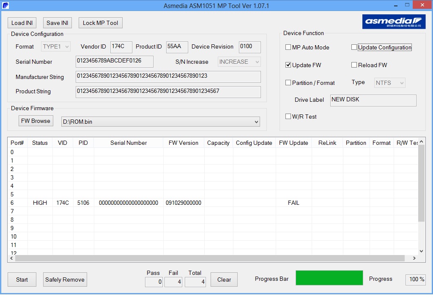Enable the Update Configuration checkbox

(354, 47)
